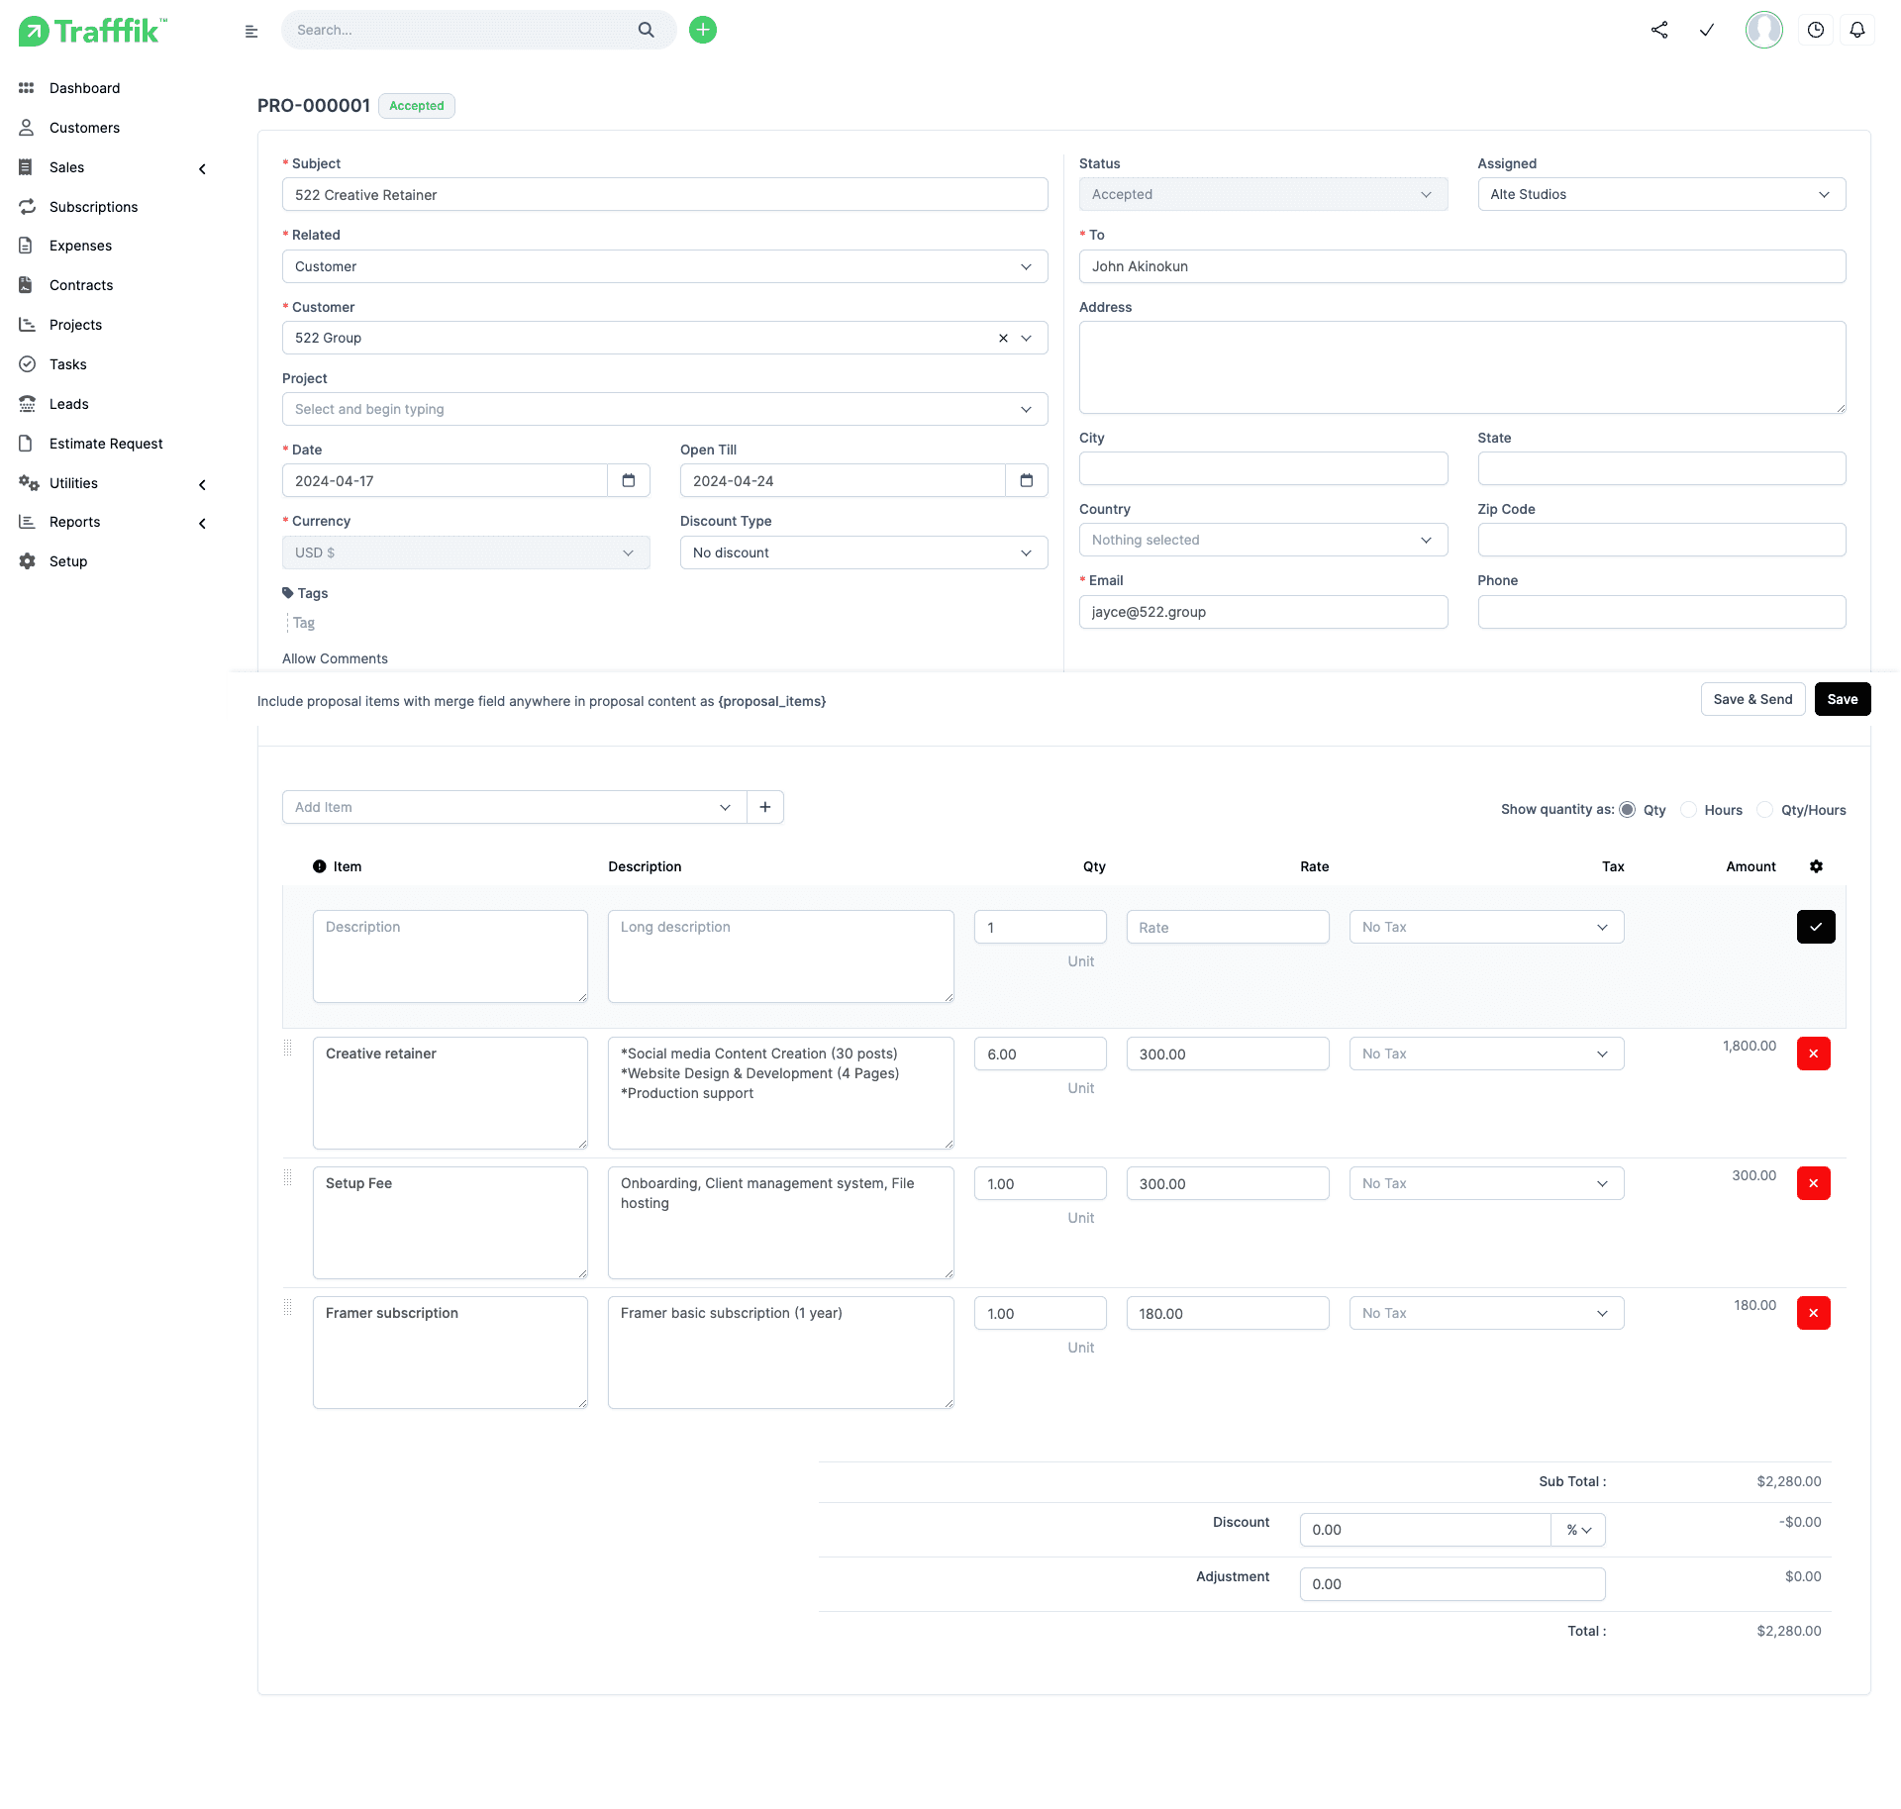Open the notifications bell
Image resolution: width=1901 pixels, height=1809 pixels.
coord(1857,30)
